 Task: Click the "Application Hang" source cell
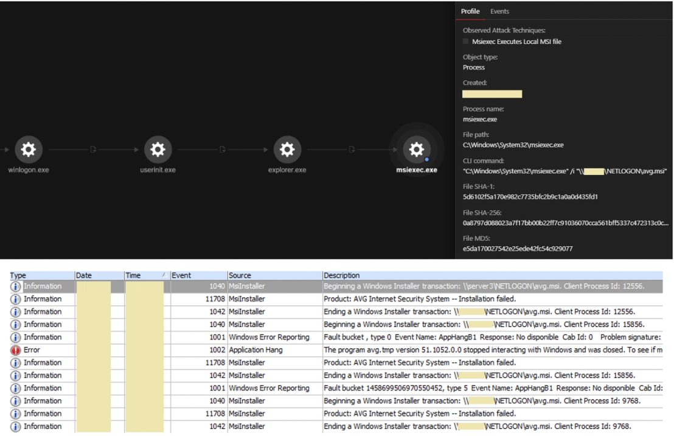[x=255, y=350]
